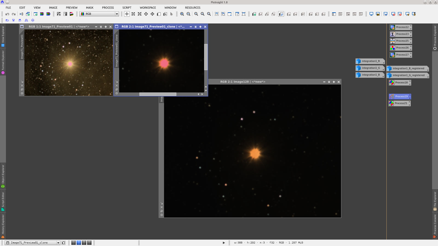
Task: Click the horizontal mirror icon
Action: 26,20
